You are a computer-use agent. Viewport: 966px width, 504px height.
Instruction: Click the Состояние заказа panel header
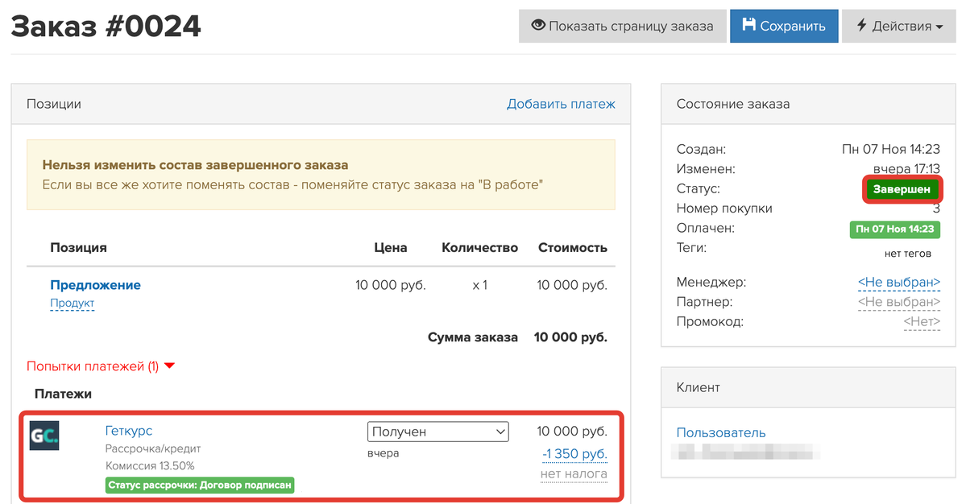pos(808,104)
